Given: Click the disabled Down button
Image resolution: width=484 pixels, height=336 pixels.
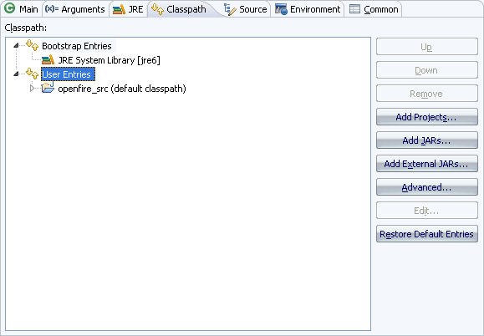Looking at the screenshot, I should click(427, 70).
